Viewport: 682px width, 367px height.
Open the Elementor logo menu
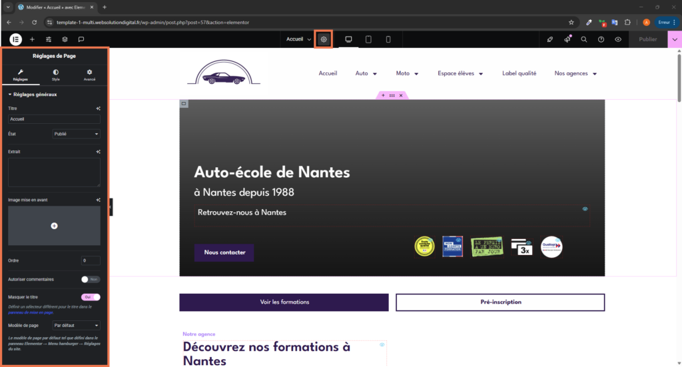[15, 39]
